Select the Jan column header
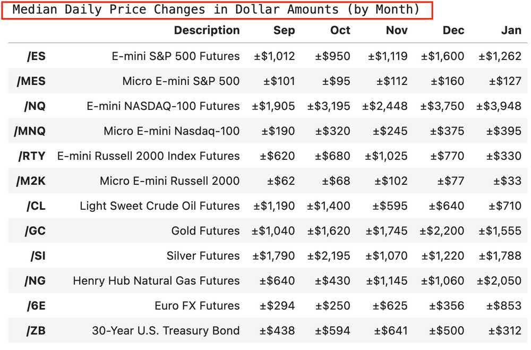The height and width of the screenshot is (350, 531). (x=511, y=30)
